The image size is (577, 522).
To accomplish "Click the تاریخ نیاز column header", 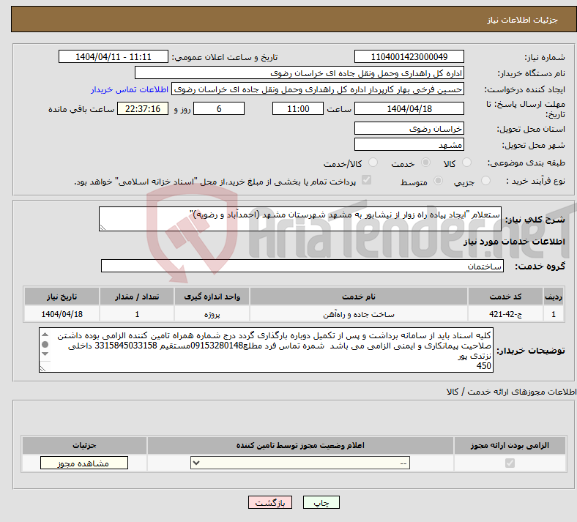I will click(x=62, y=297).
